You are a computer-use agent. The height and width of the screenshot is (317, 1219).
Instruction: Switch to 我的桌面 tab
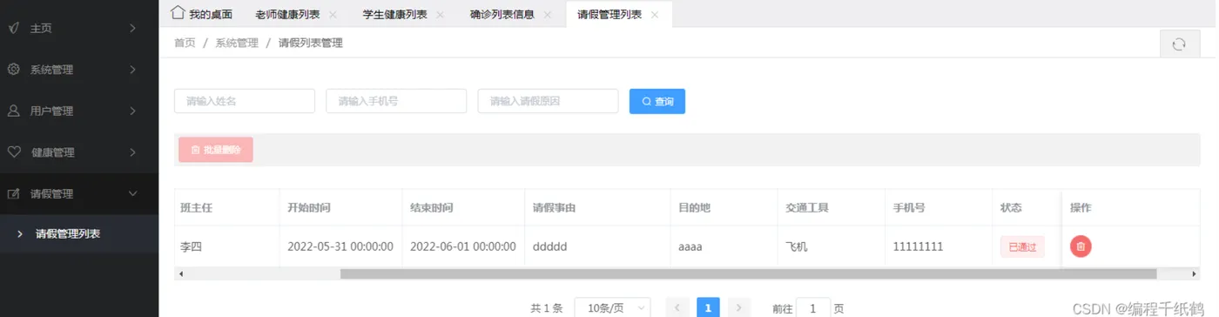201,14
